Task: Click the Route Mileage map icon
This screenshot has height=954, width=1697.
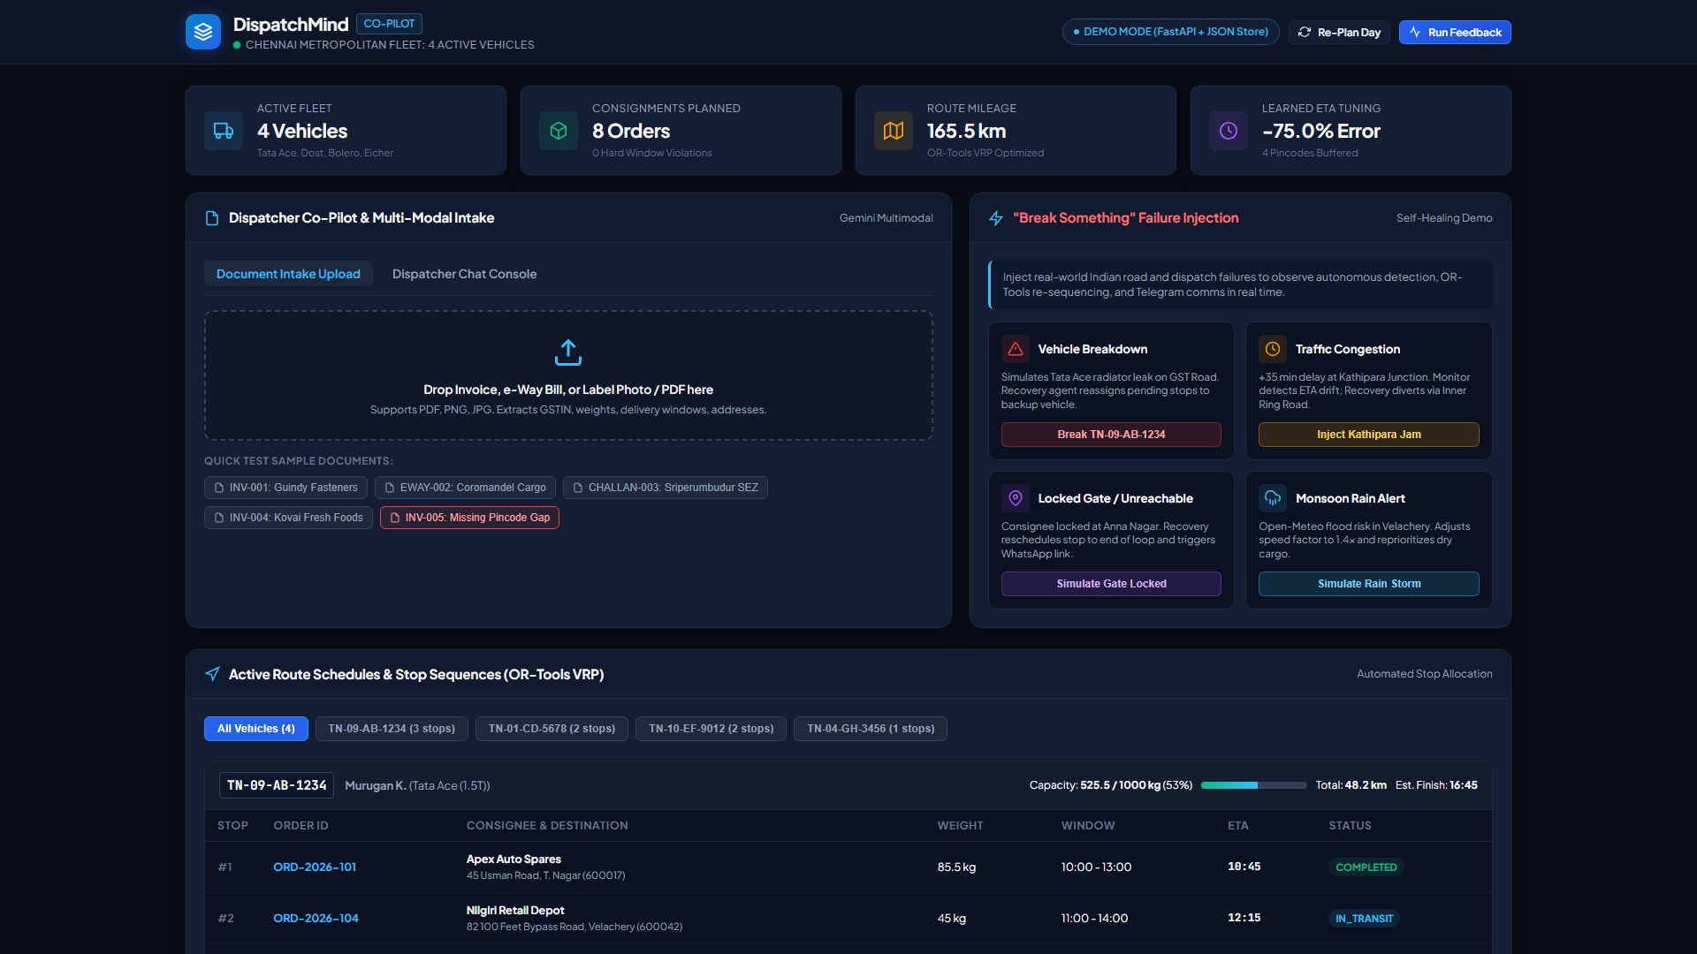Action: coord(894,131)
